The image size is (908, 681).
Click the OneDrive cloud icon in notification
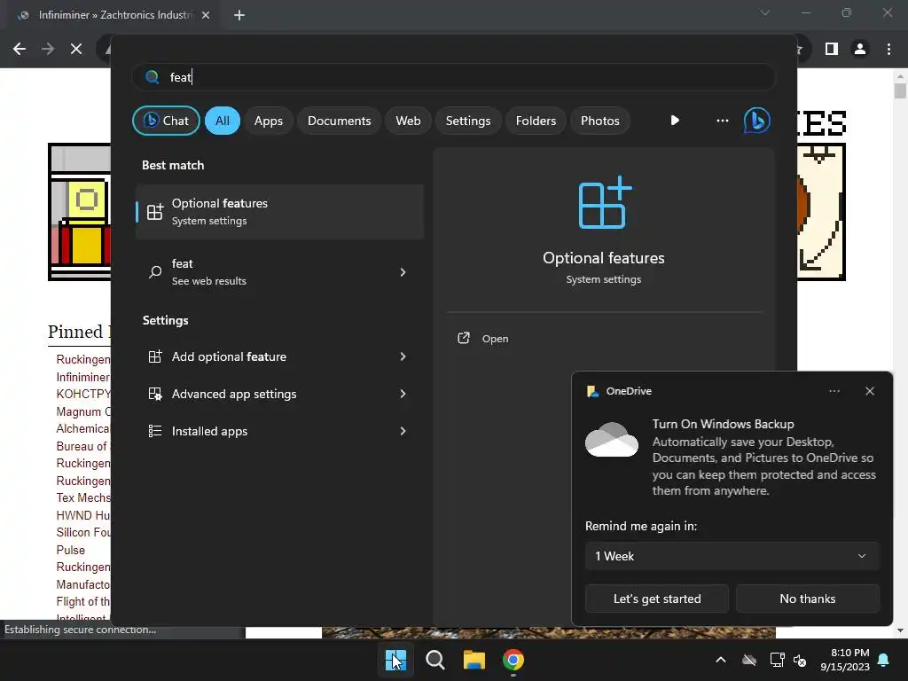pyautogui.click(x=612, y=440)
